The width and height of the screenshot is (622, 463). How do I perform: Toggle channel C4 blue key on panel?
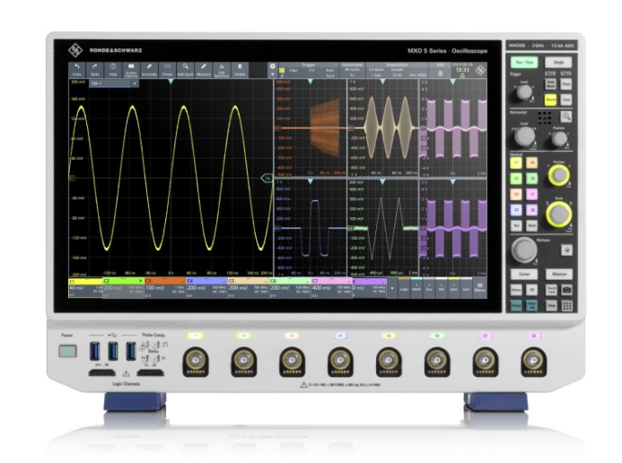click(x=516, y=210)
